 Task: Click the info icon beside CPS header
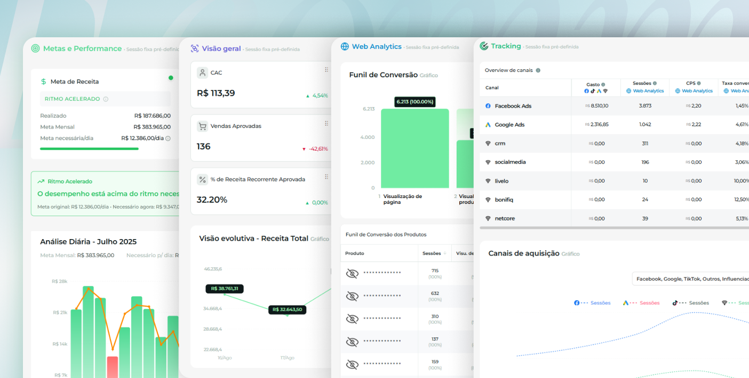pos(699,84)
